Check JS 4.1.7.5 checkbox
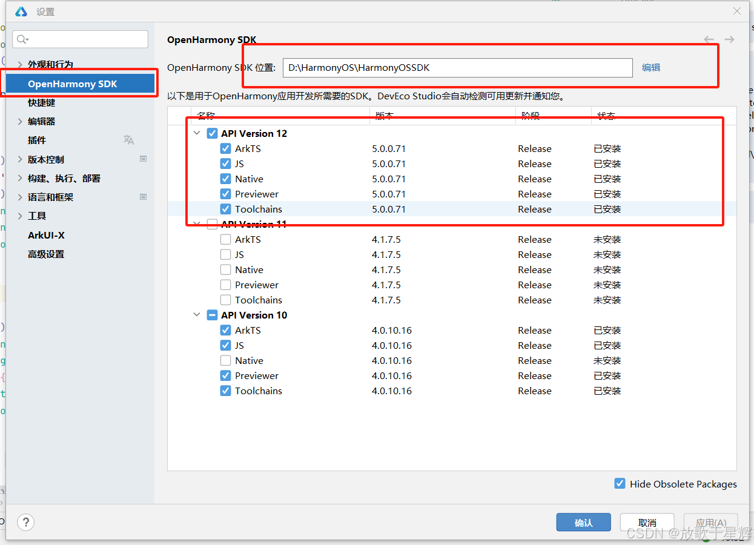The width and height of the screenshot is (754, 545). coord(225,254)
